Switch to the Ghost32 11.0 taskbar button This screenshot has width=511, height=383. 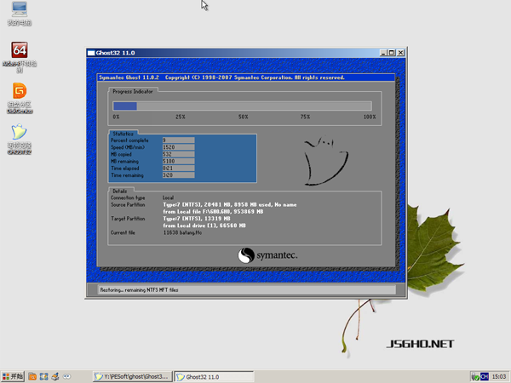pos(211,376)
